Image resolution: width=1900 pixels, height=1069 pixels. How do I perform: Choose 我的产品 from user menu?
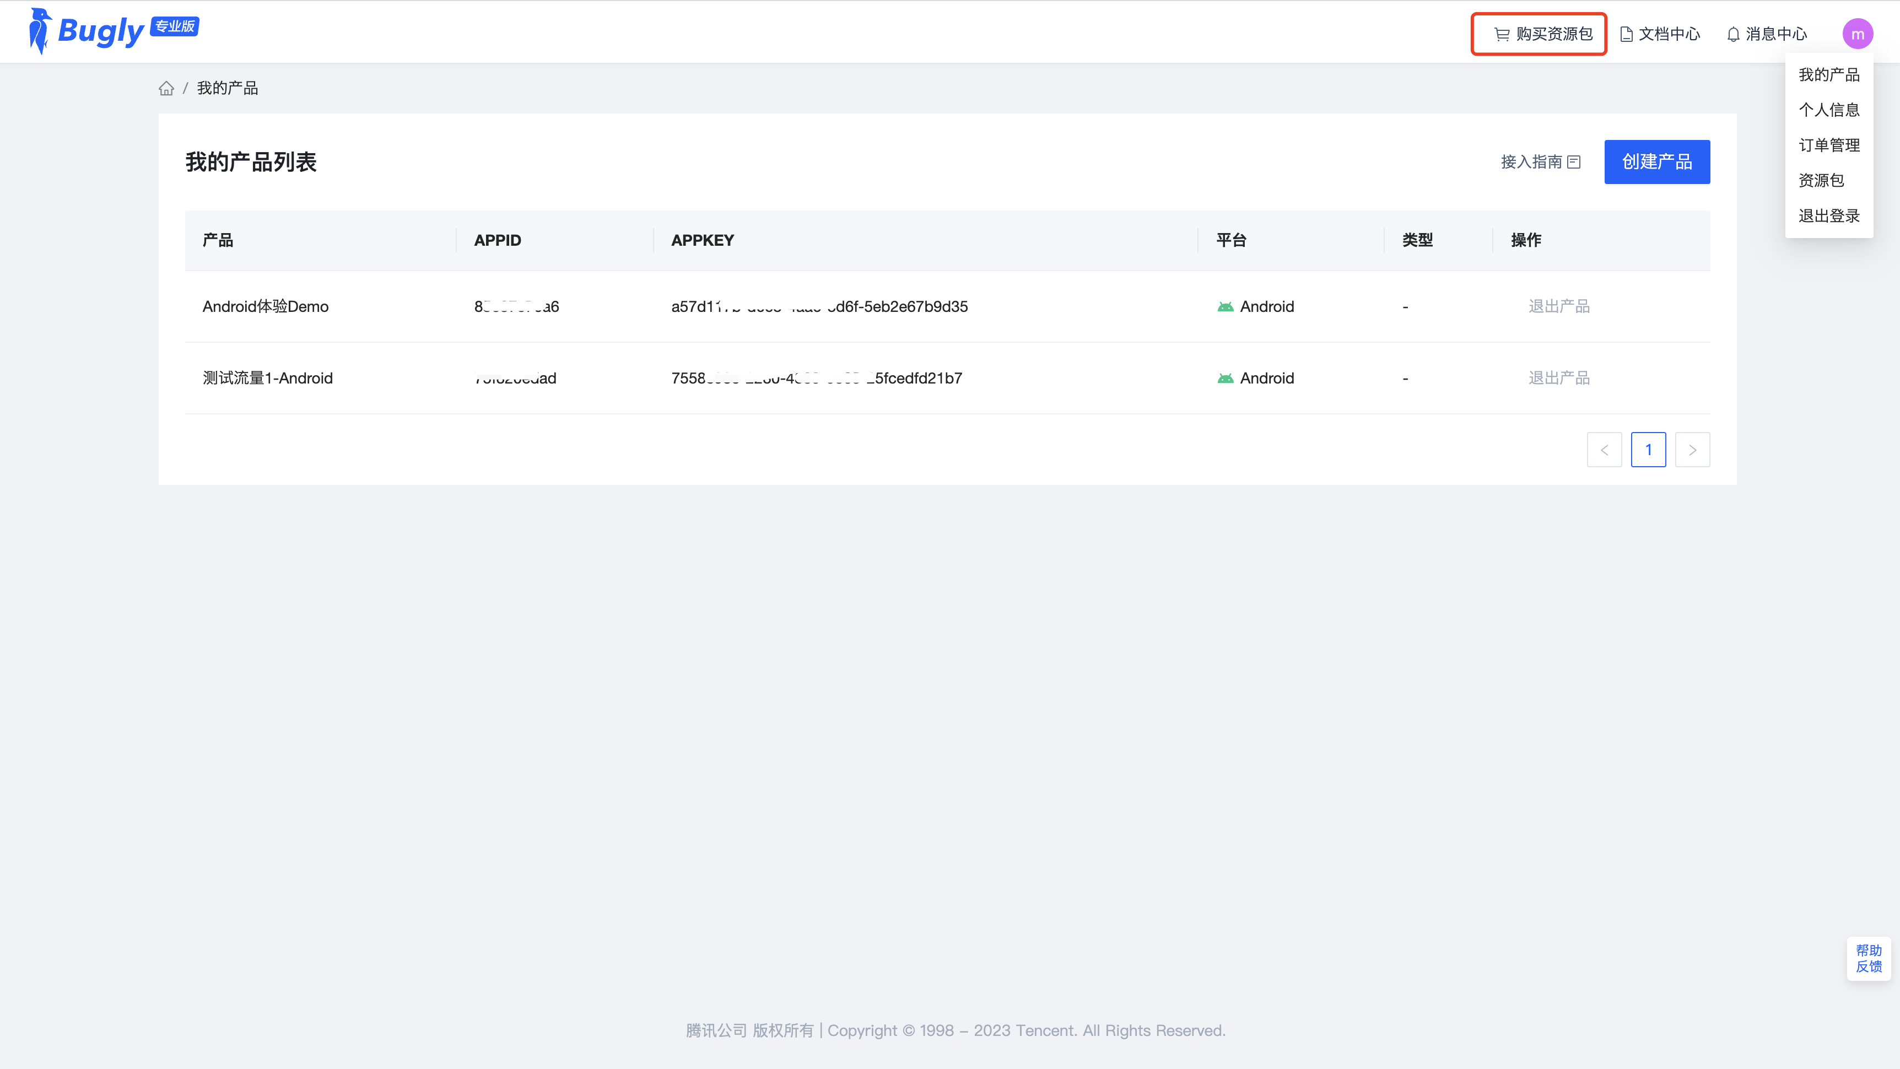[x=1829, y=74]
